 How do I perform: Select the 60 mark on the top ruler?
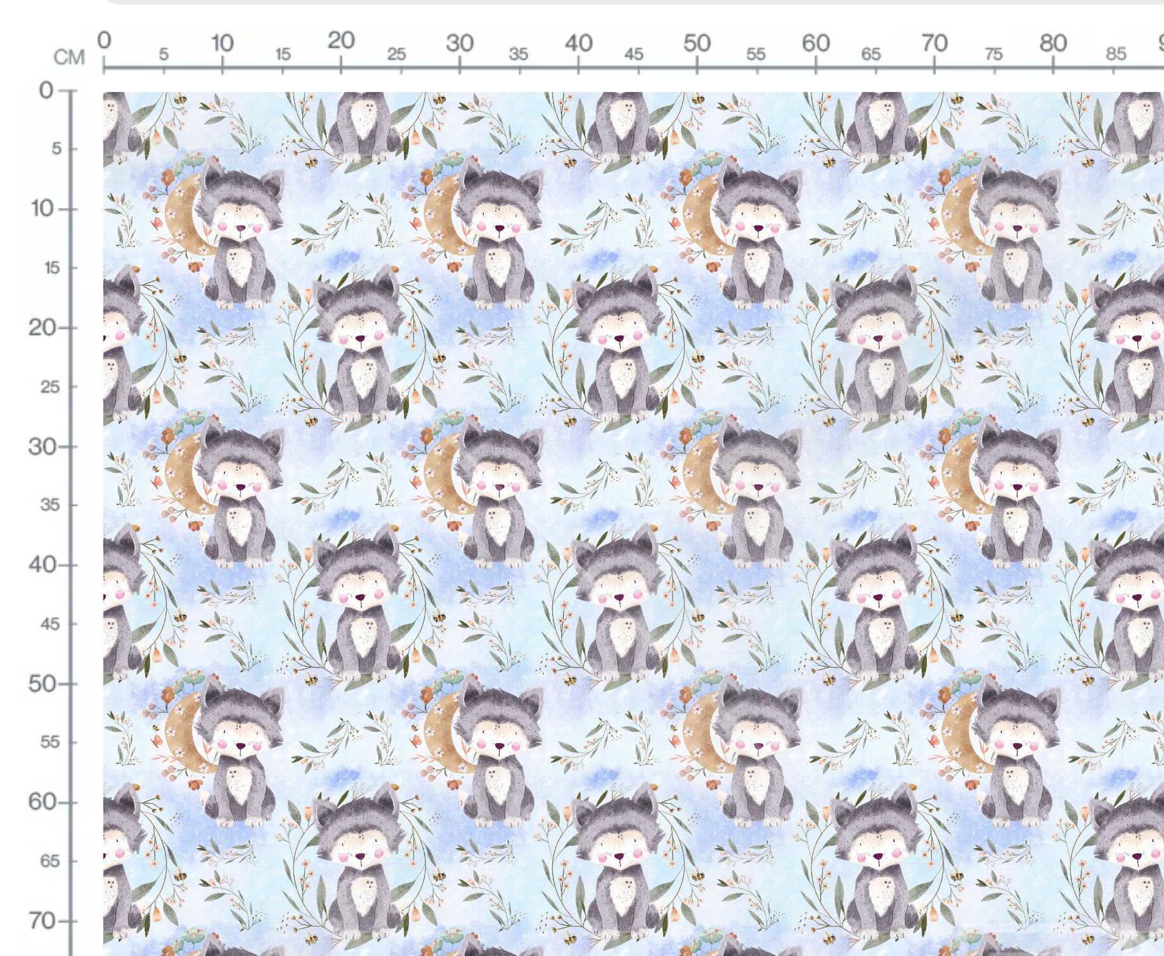(x=816, y=43)
